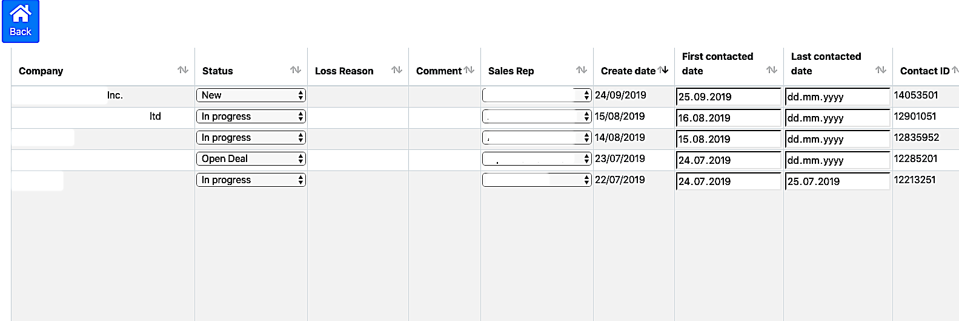Click the Sales Rep sort icon
Screen dimensions: 959x321
tap(582, 70)
